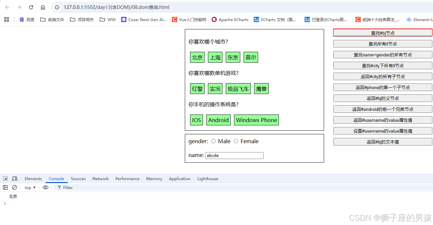The height and width of the screenshot is (225, 433).
Task: Select the Female radio button
Action: pyautogui.click(x=236, y=141)
